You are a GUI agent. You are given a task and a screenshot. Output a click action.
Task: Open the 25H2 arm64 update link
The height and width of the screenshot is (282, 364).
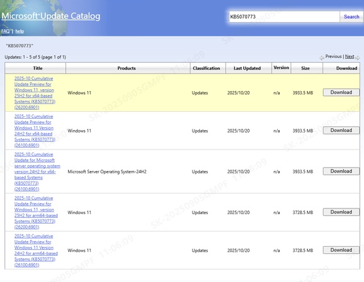(x=36, y=212)
